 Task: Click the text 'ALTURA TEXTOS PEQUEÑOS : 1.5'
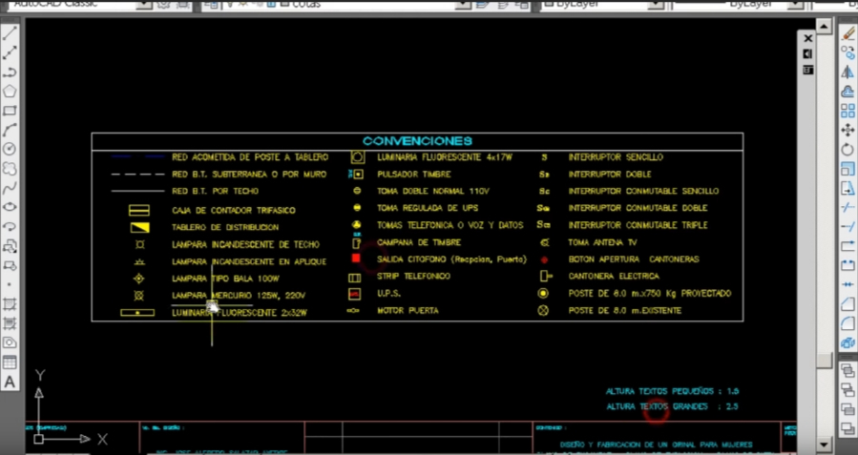click(x=673, y=391)
